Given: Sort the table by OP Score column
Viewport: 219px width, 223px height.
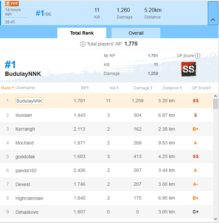Looking at the screenshot, I should 201,88.
